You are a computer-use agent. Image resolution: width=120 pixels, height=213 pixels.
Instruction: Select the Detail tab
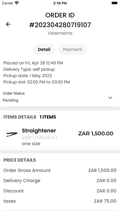[44, 50]
